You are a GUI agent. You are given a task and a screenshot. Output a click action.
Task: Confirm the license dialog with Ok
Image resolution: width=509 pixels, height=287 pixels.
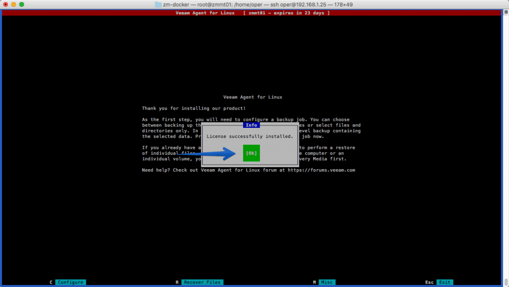point(251,153)
